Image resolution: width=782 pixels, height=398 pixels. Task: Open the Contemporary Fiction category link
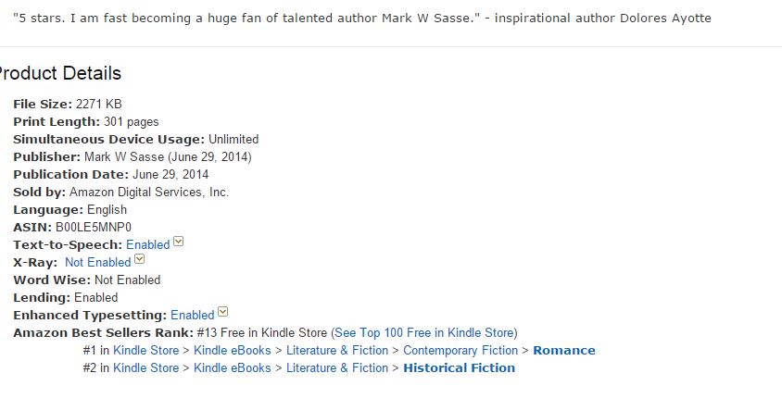coord(460,351)
